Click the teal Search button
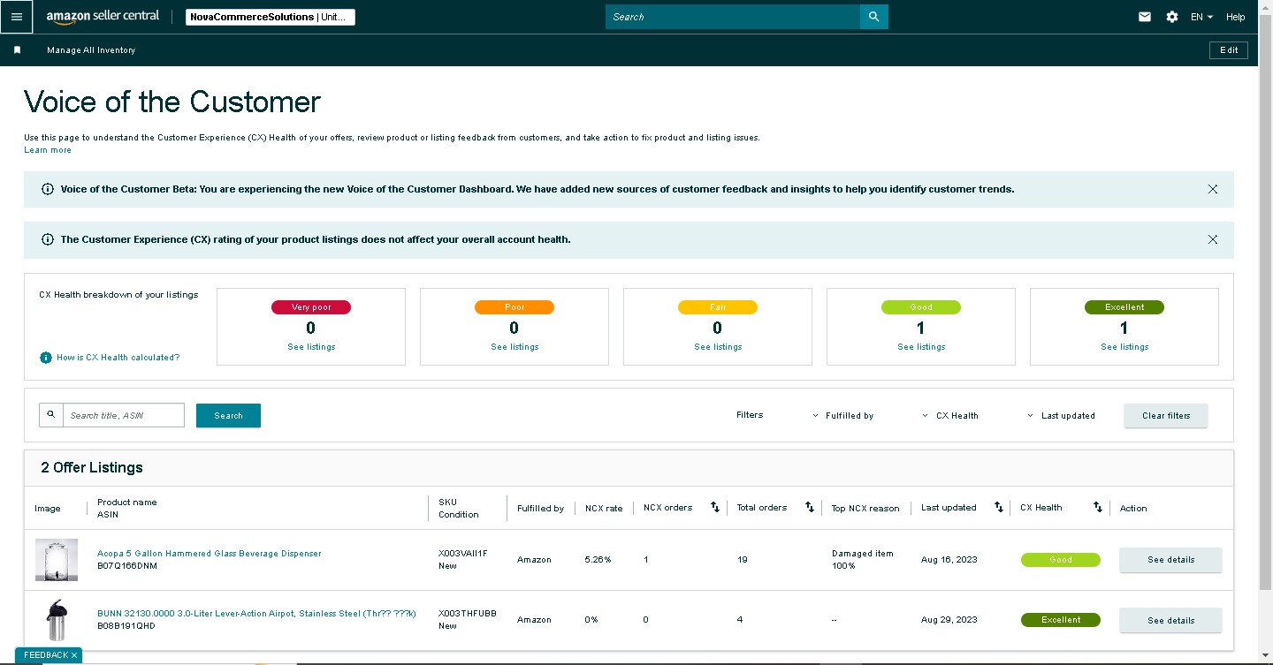The image size is (1273, 665). coord(228,416)
